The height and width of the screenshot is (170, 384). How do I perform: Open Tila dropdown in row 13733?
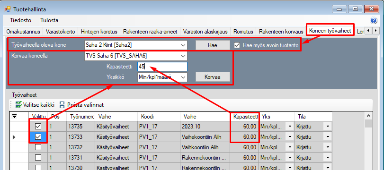(x=328, y=137)
